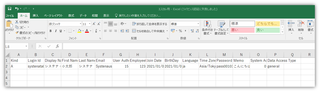Switch to the 数式 formulas tab
Viewport: 320px width, 92px height.
71,16
